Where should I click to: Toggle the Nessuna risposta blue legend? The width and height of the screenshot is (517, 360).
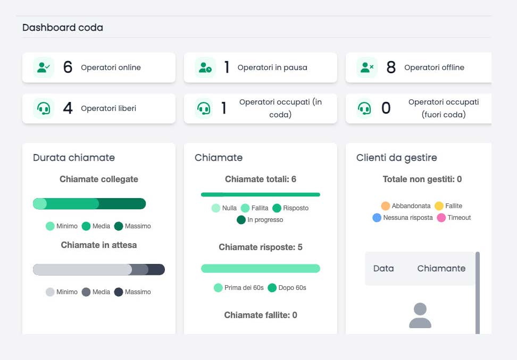[403, 218]
